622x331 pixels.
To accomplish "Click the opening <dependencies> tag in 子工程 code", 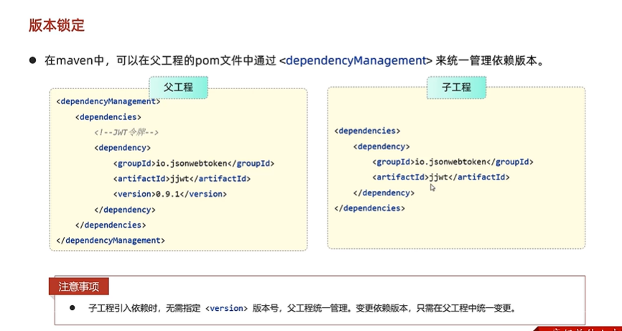I will coord(367,131).
